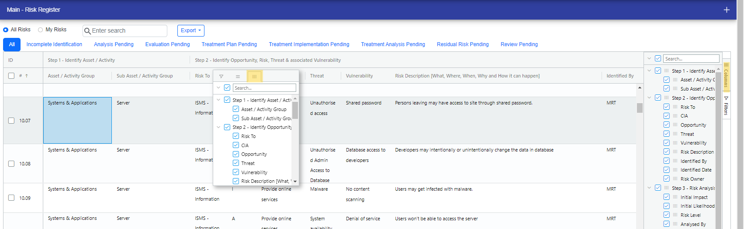This screenshot has height=229, width=744.
Task: Click drag handle beside Risk Owner in sidebar
Action: coord(675,179)
